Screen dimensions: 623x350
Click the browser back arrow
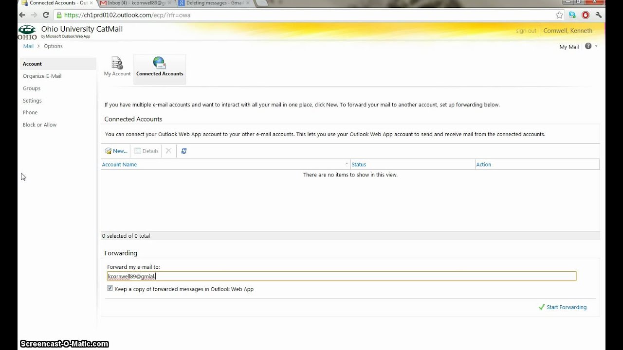pyautogui.click(x=22, y=15)
